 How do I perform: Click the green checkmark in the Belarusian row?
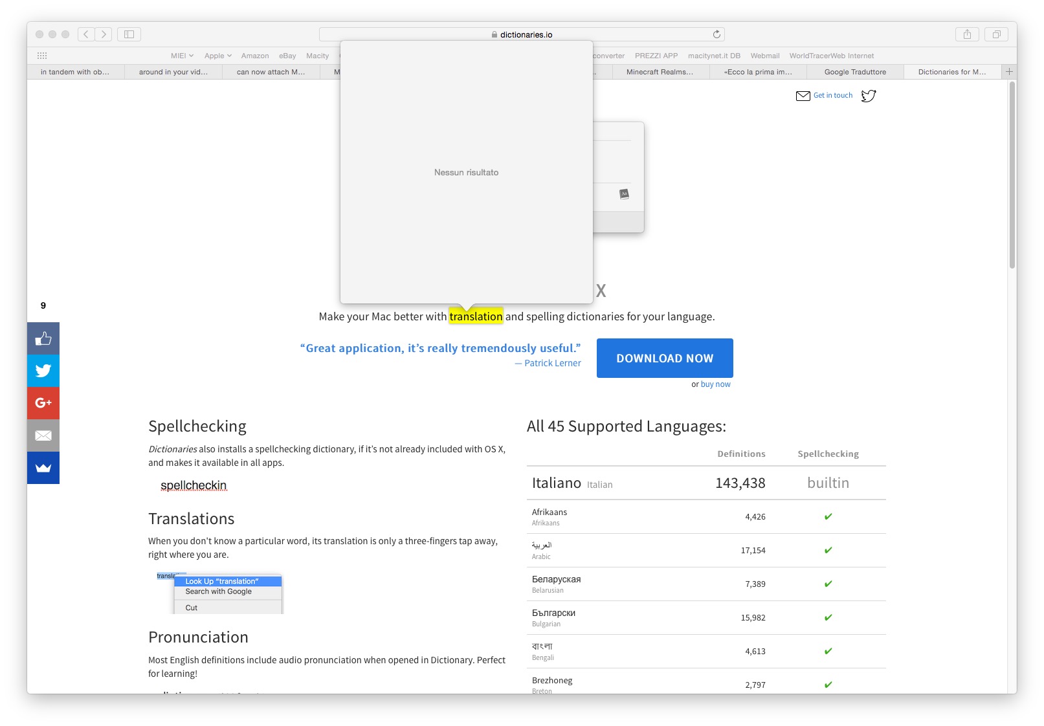click(x=828, y=584)
